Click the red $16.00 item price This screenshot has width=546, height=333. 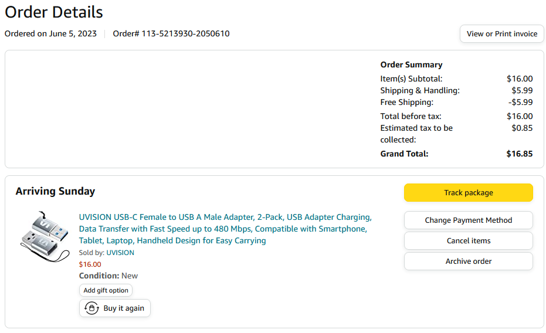click(x=90, y=264)
